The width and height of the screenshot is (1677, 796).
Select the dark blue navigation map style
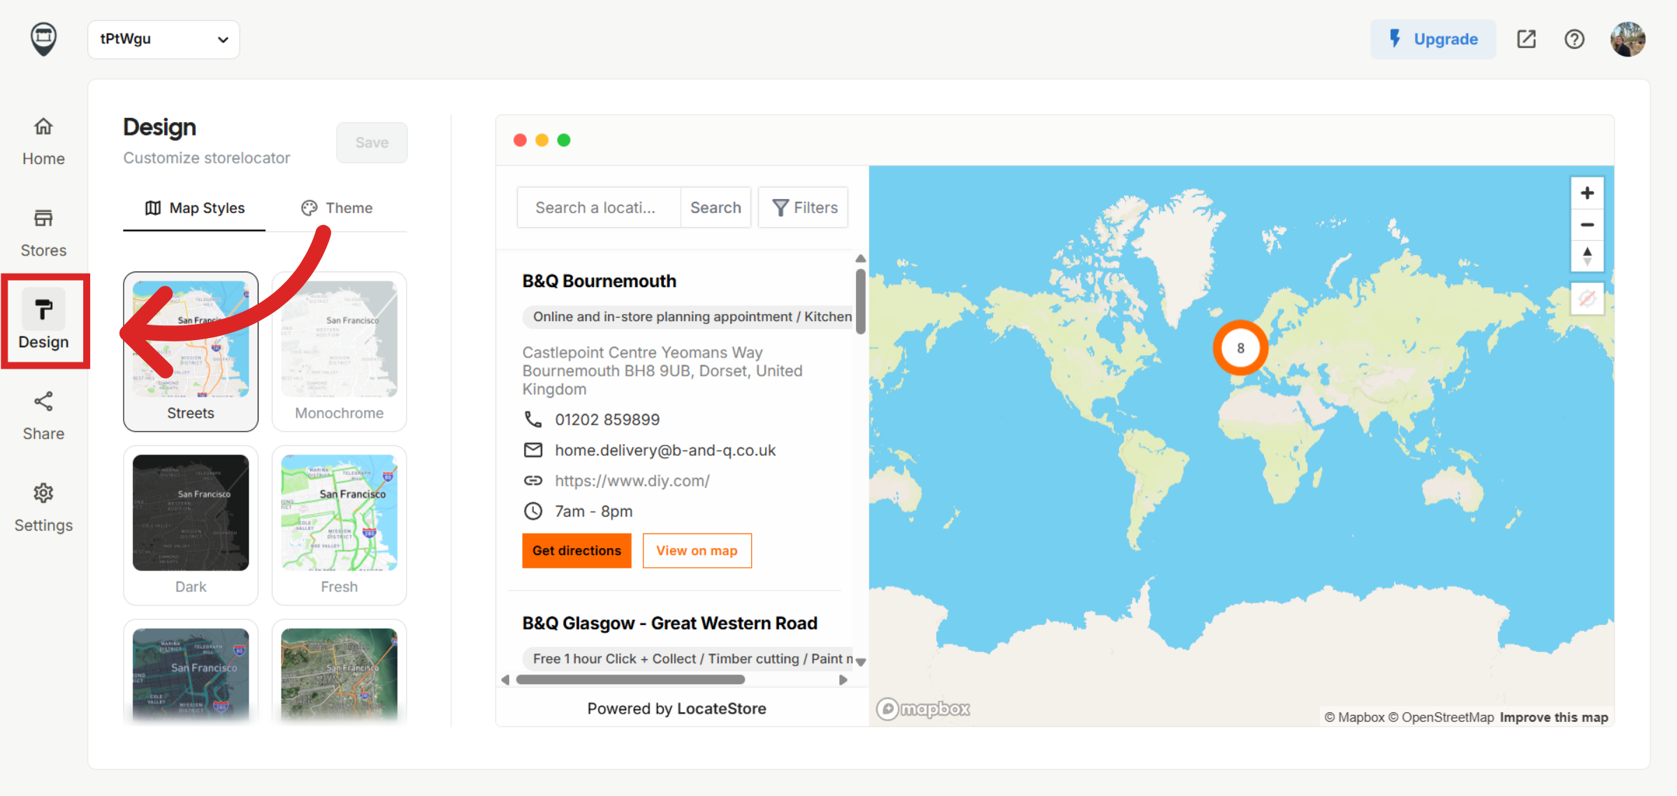tap(191, 673)
